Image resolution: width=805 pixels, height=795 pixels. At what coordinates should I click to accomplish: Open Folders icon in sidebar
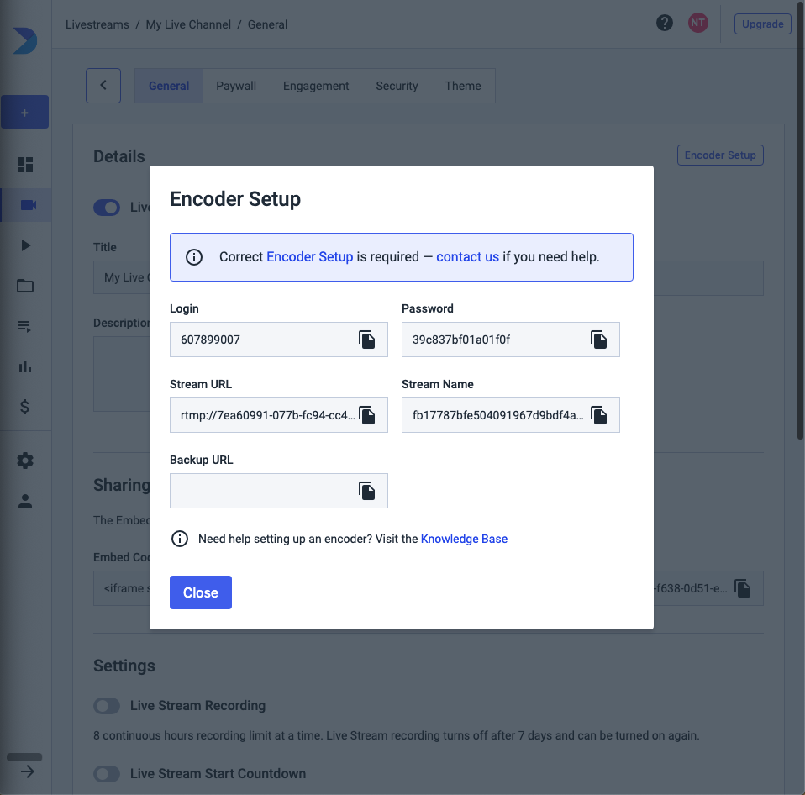click(25, 286)
